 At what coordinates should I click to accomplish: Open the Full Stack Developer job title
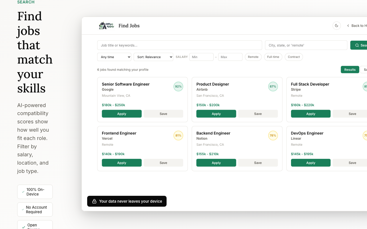pos(310,84)
